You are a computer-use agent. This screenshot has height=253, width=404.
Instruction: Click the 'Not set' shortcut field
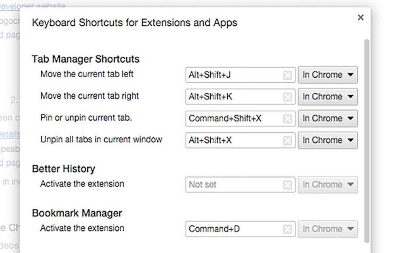pyautogui.click(x=230, y=184)
